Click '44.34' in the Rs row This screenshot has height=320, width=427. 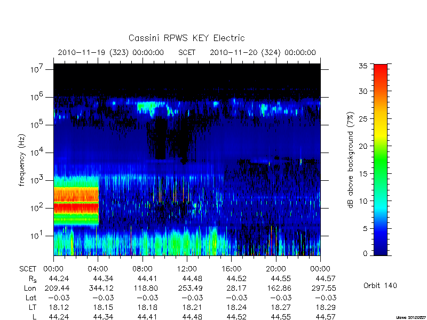point(103,278)
